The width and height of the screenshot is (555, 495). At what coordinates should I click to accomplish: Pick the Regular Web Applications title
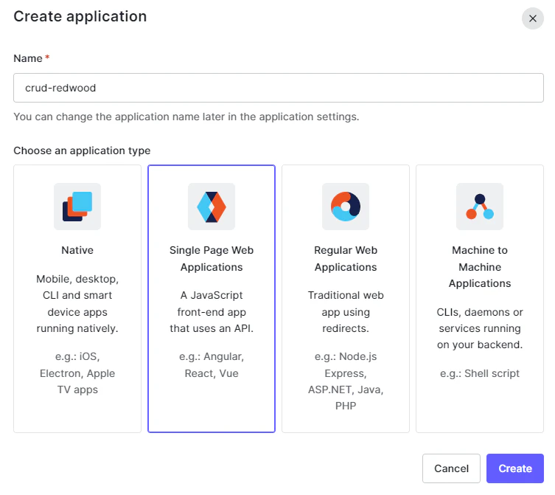tap(346, 259)
